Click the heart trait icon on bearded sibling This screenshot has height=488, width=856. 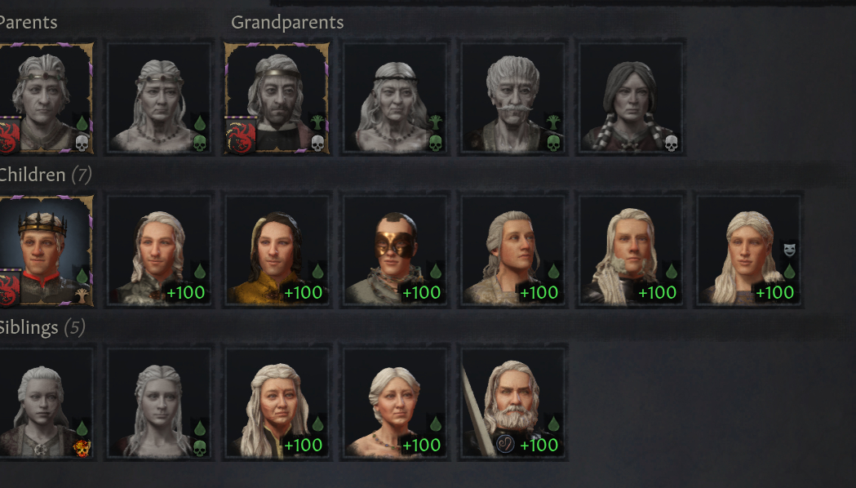505,444
